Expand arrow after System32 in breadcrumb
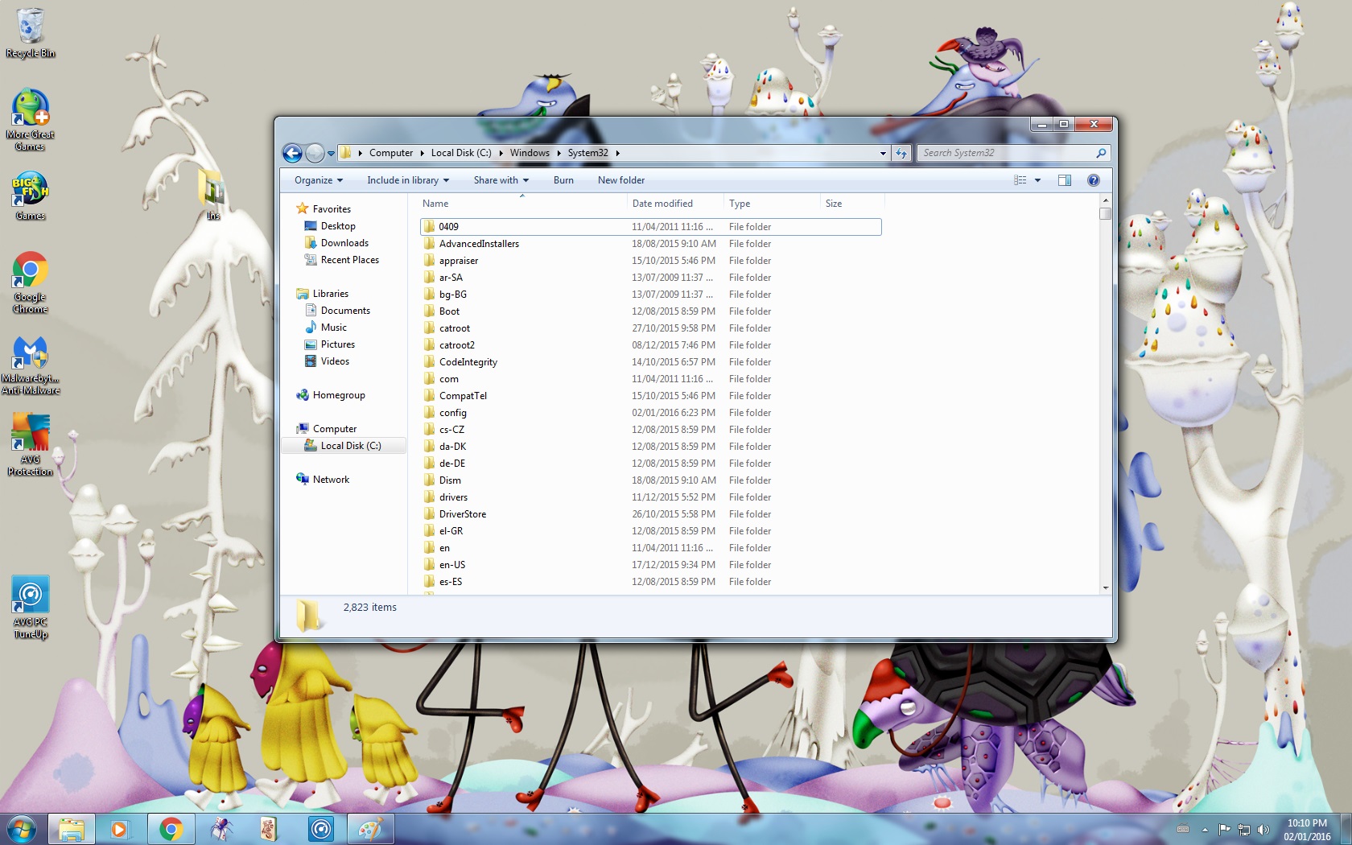This screenshot has height=845, width=1352. tap(617, 153)
